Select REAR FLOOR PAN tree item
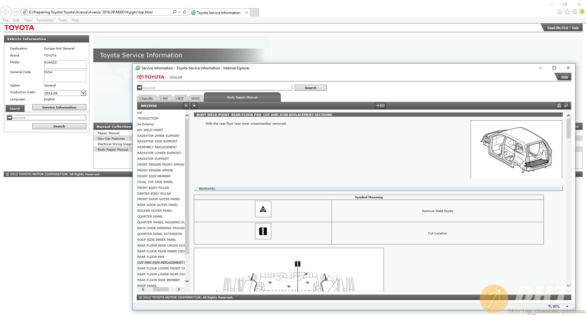The image size is (586, 315). pos(150,257)
